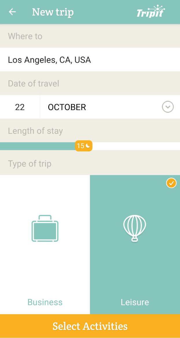This screenshot has height=338, width=180.
Task: Select the Leisure hot air balloon icon
Action: coord(135,228)
